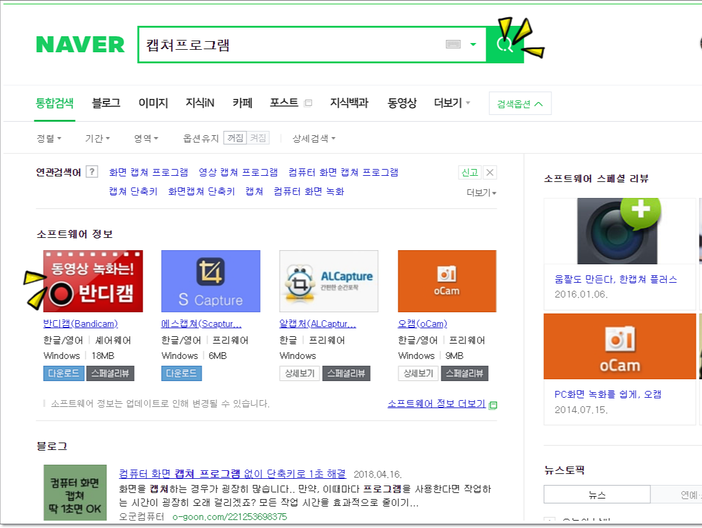Go to the 지식iN tab
The width and height of the screenshot is (702, 528).
[200, 103]
